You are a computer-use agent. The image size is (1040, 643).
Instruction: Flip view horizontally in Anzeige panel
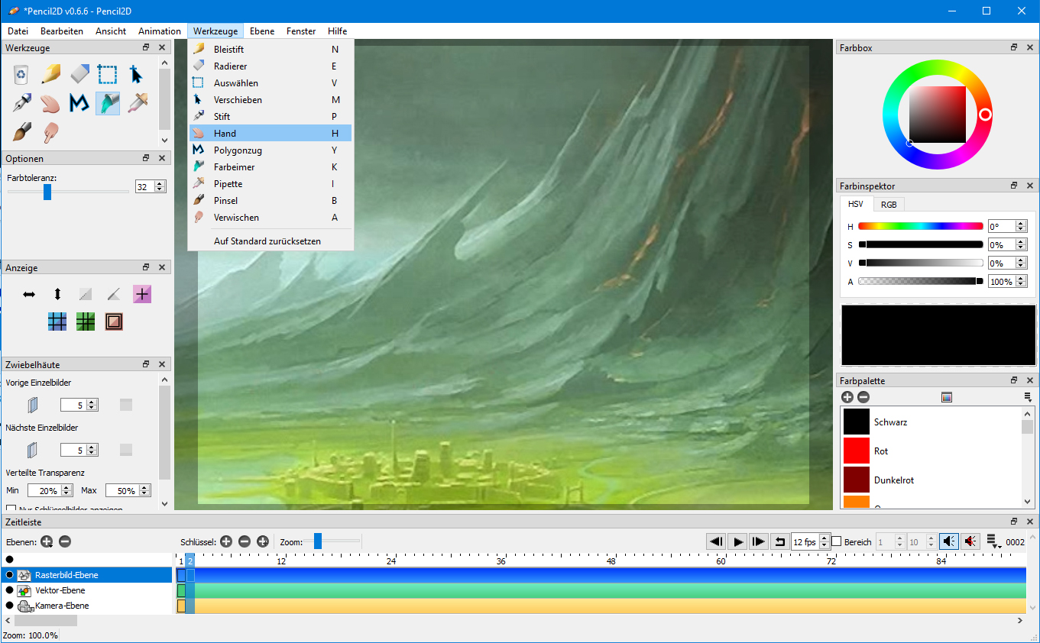coord(29,294)
